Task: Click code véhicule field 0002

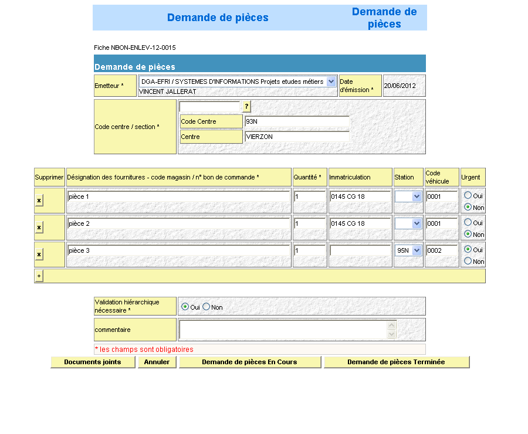Action: pyautogui.click(x=442, y=250)
